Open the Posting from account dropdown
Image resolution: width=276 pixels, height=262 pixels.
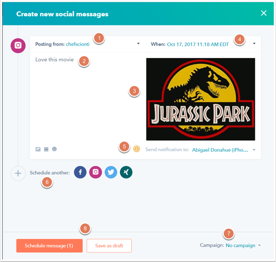[138, 43]
